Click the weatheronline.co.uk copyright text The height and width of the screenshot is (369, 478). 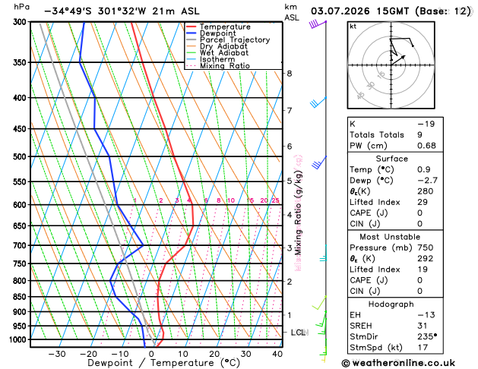tap(398, 363)
